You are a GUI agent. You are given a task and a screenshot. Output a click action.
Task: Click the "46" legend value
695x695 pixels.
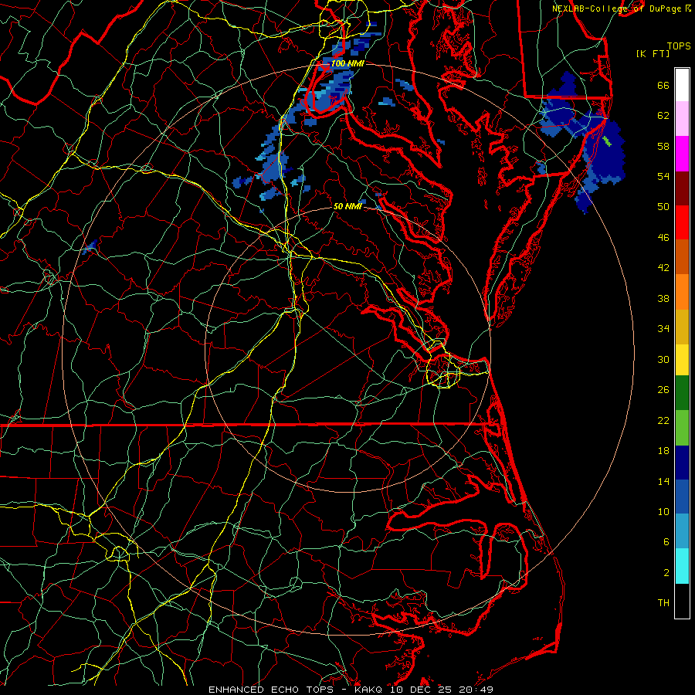(663, 238)
